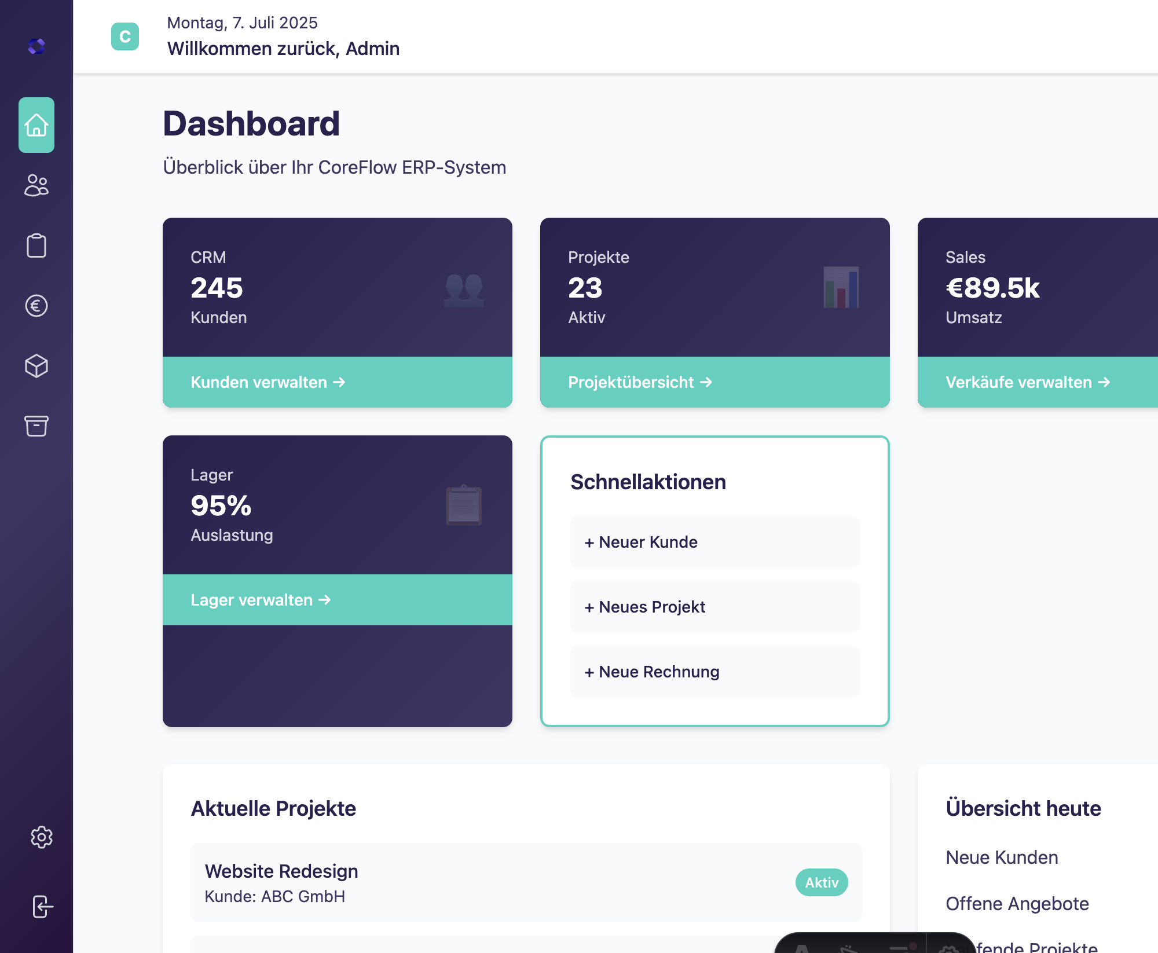Click the Aktiv badge on Website Redesign
Screen dimensions: 1158x953
tap(821, 882)
